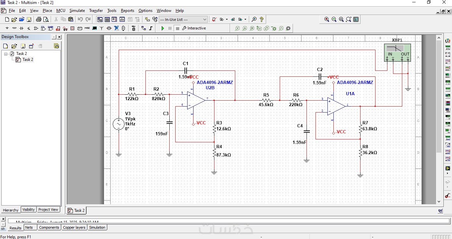This screenshot has height=239, width=452.
Task: Click the zoom out magnifier icon
Action: (x=334, y=20)
